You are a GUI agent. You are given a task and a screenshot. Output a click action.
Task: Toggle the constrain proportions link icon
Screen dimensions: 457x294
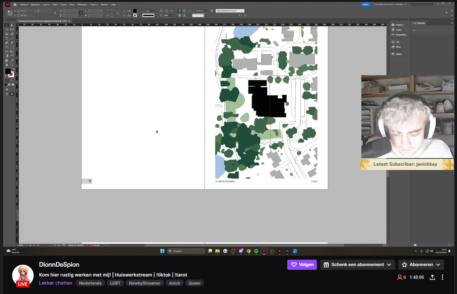tap(55, 13)
